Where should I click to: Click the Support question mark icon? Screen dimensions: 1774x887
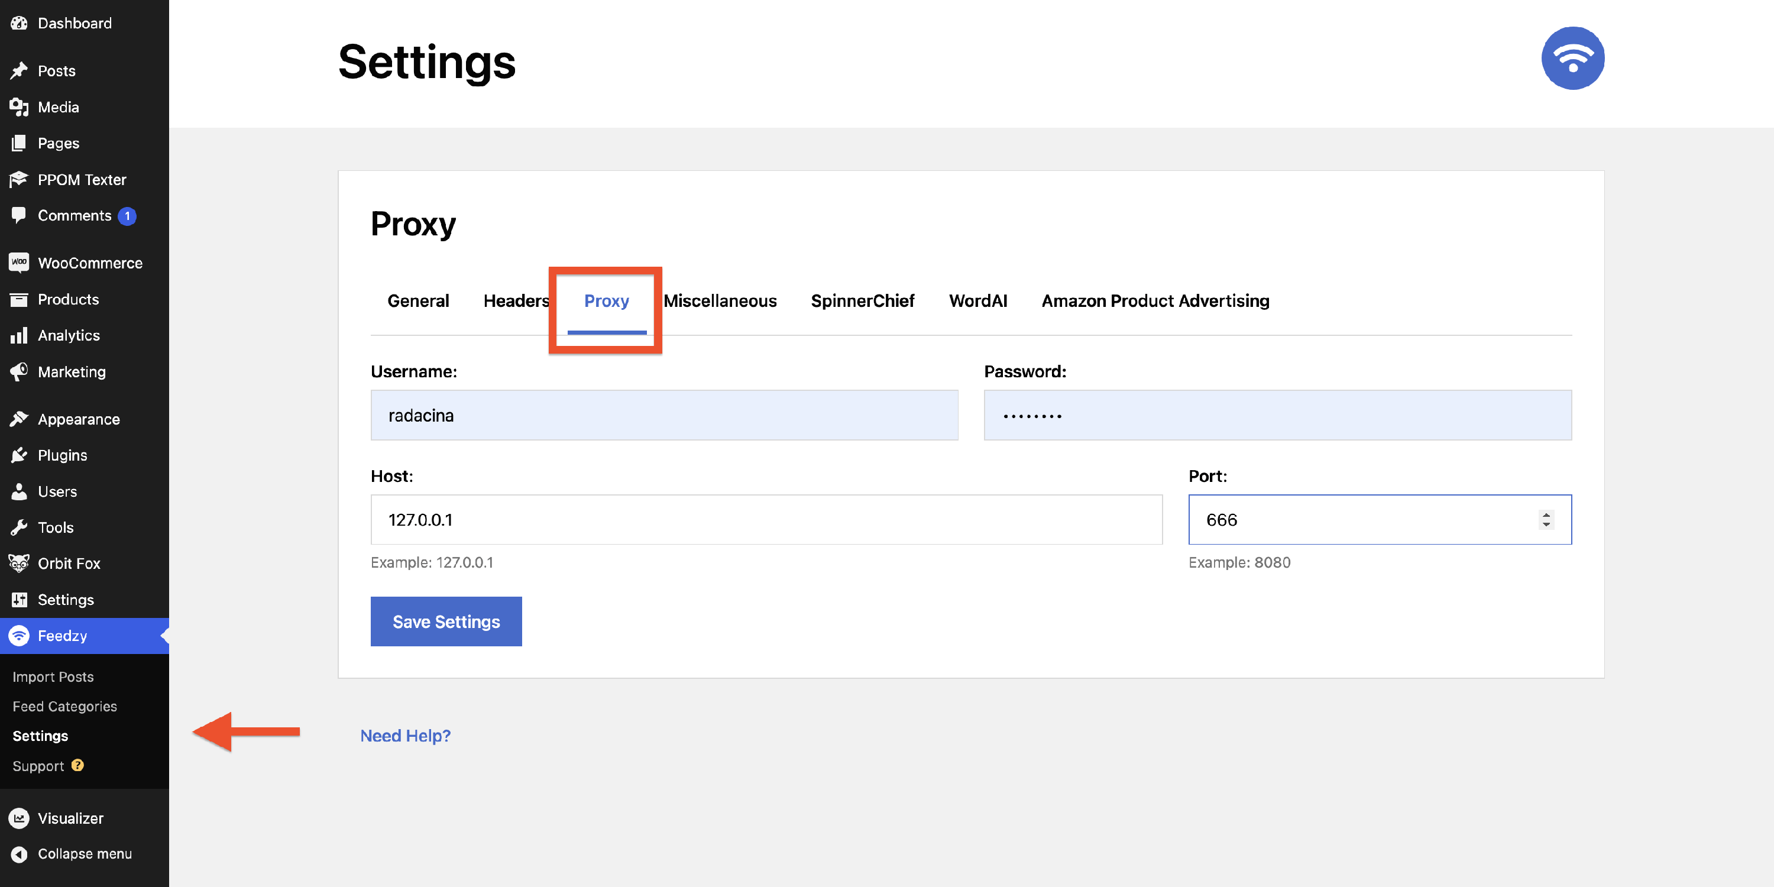click(x=78, y=765)
